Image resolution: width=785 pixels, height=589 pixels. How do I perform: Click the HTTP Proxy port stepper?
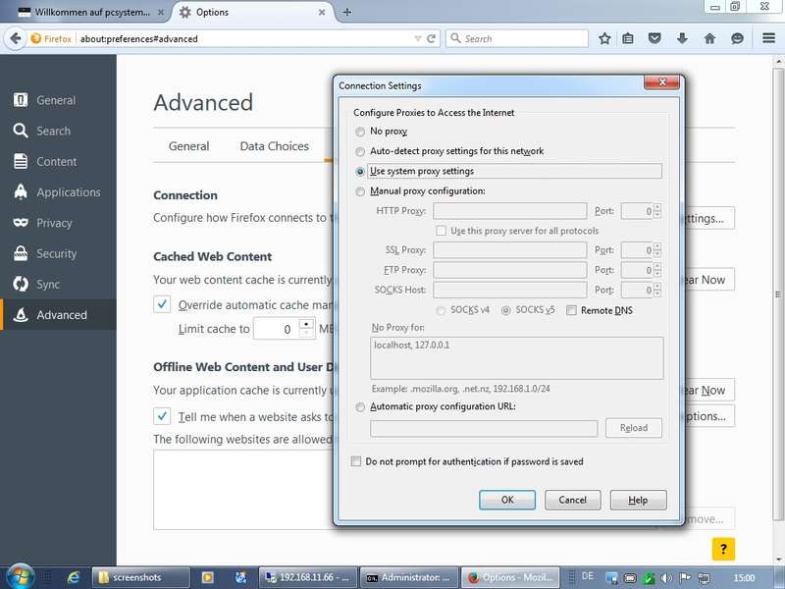657,211
